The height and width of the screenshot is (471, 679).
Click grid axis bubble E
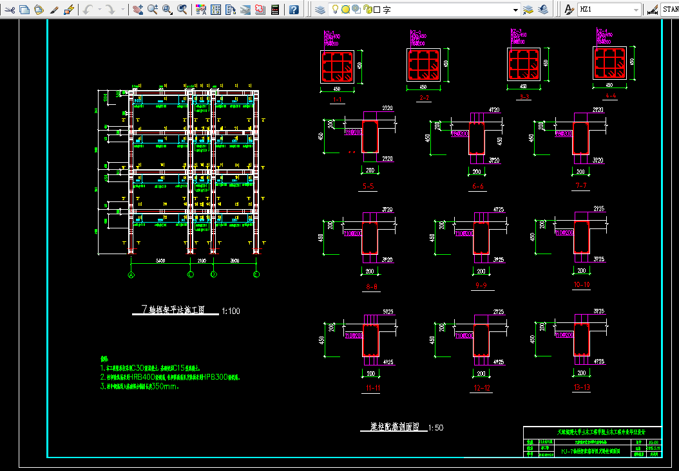[256, 274]
